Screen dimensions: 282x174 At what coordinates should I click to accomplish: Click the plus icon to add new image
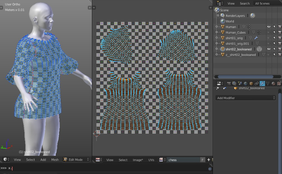pos(209,160)
